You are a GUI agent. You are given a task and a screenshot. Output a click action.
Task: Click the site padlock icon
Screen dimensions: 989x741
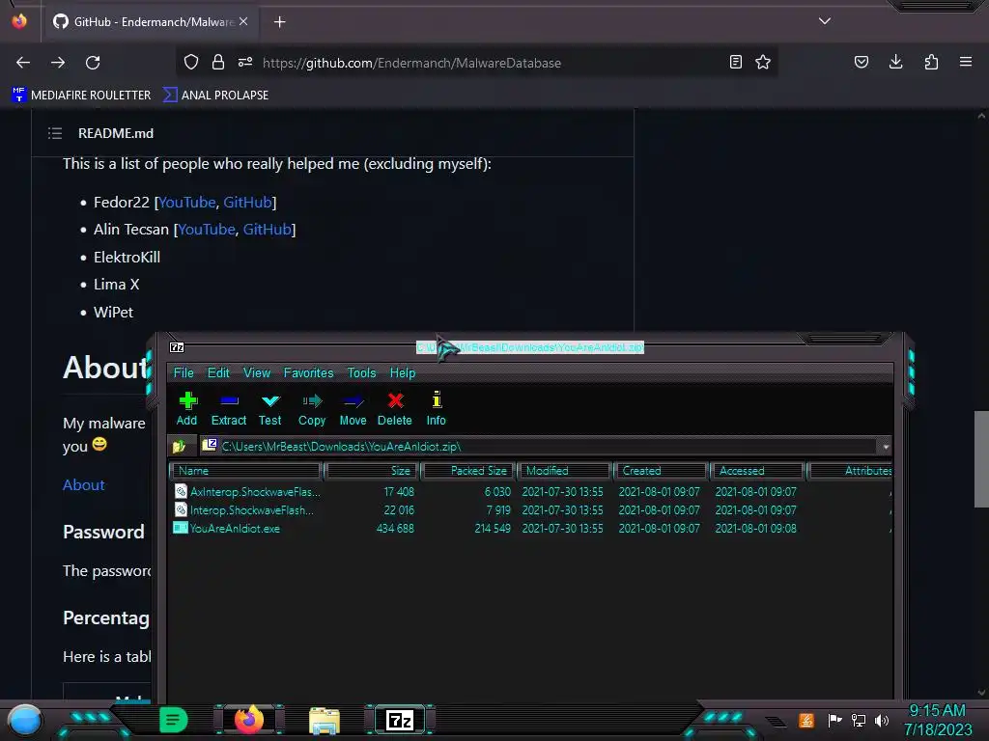[x=218, y=62]
